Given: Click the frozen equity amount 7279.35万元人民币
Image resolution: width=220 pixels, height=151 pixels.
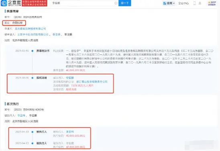Looking at the screenshot, I should 82,85.
